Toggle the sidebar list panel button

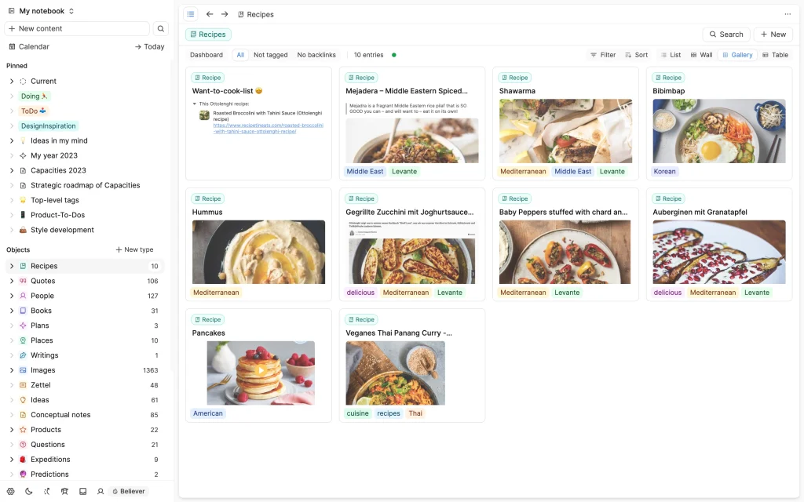(191, 14)
